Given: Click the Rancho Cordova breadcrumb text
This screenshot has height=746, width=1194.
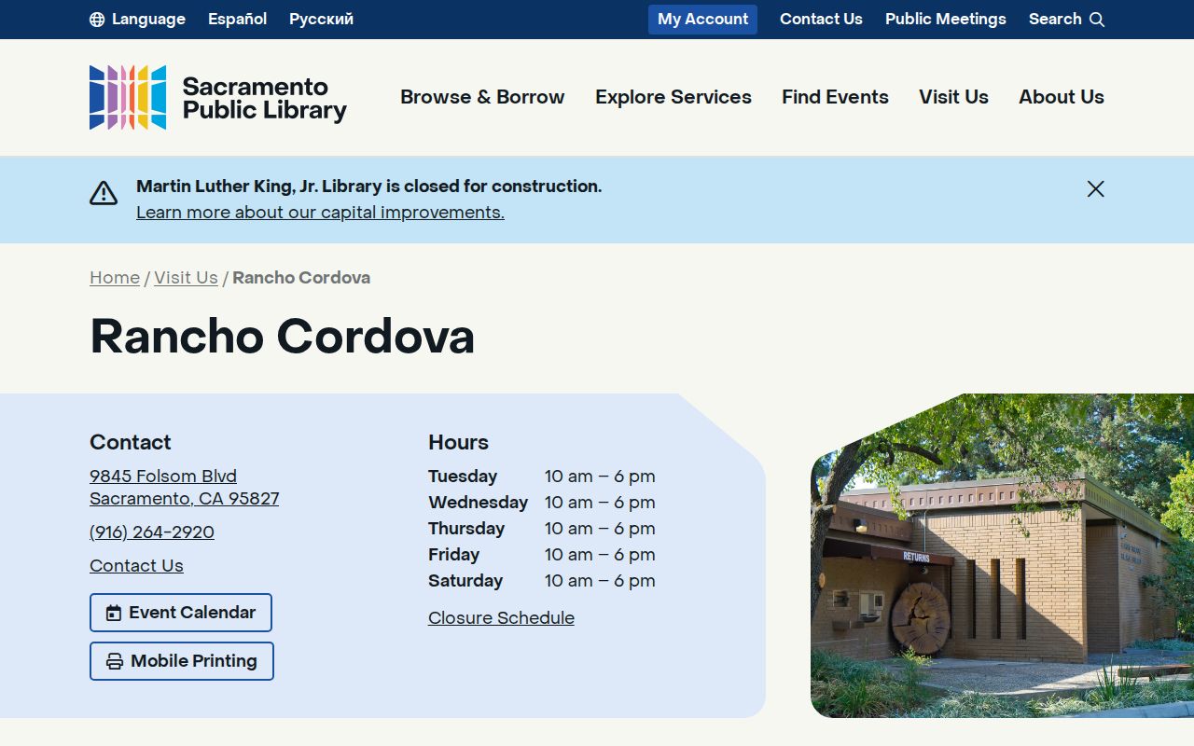Looking at the screenshot, I should [301, 278].
